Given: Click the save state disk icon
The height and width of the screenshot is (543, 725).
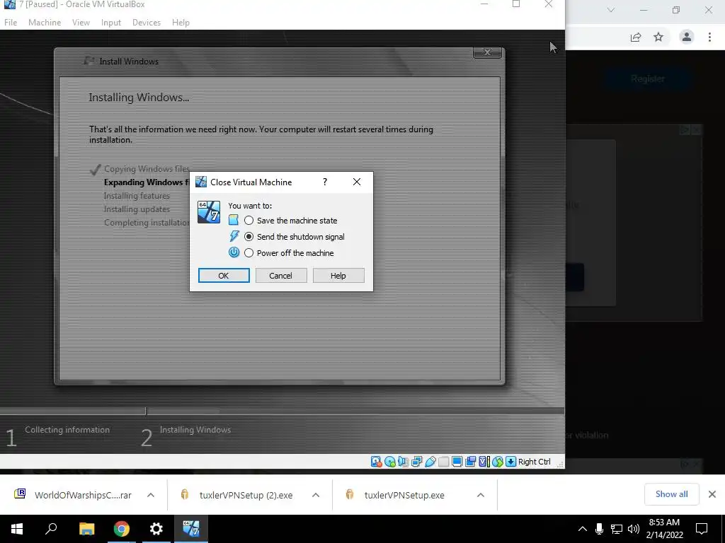Looking at the screenshot, I should pyautogui.click(x=234, y=220).
